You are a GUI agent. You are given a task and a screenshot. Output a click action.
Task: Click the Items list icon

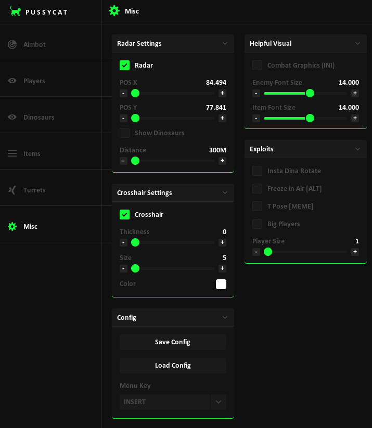tap(12, 153)
